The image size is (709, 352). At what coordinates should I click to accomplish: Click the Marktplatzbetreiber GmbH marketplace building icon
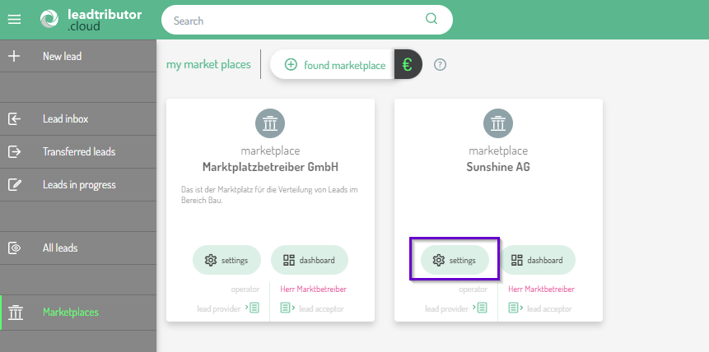pos(270,123)
